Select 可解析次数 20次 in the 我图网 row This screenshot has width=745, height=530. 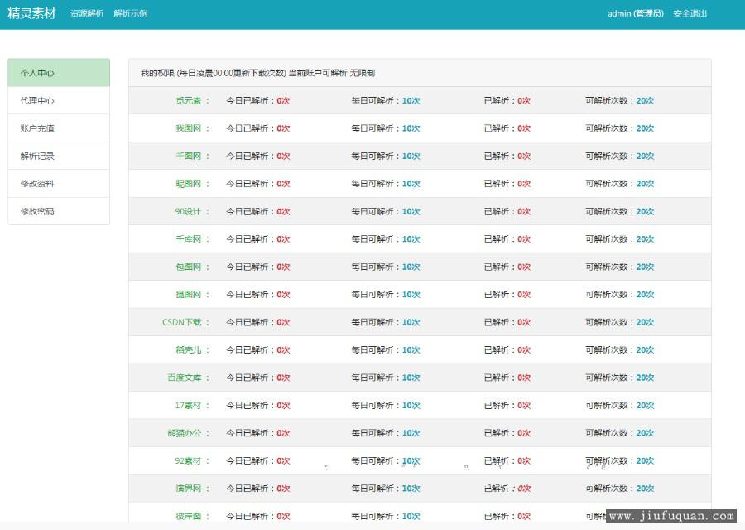coord(619,128)
